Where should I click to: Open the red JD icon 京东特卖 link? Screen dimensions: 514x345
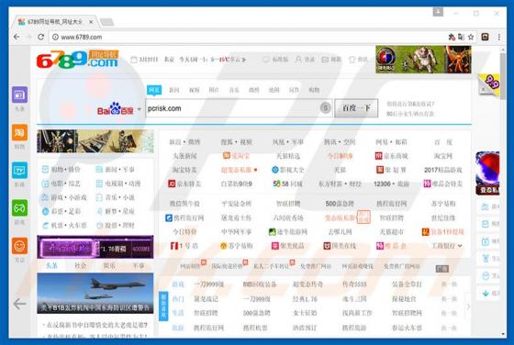(184, 184)
